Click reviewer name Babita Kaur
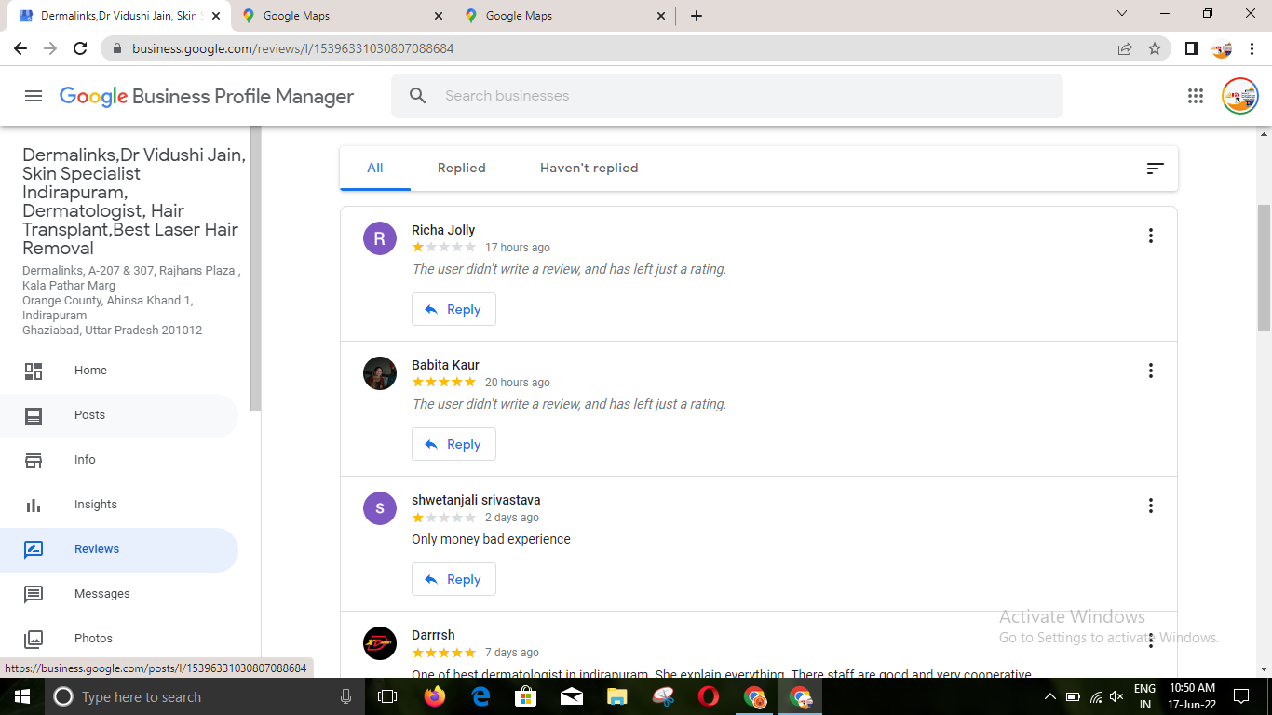The height and width of the screenshot is (715, 1272). [x=445, y=365]
